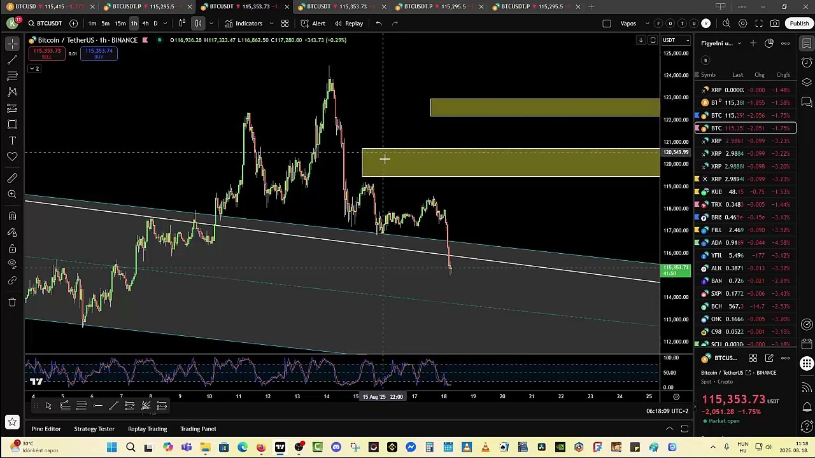Select the trend line drawing tool

(x=12, y=60)
